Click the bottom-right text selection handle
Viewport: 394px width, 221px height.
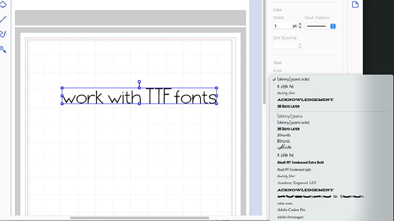click(217, 104)
